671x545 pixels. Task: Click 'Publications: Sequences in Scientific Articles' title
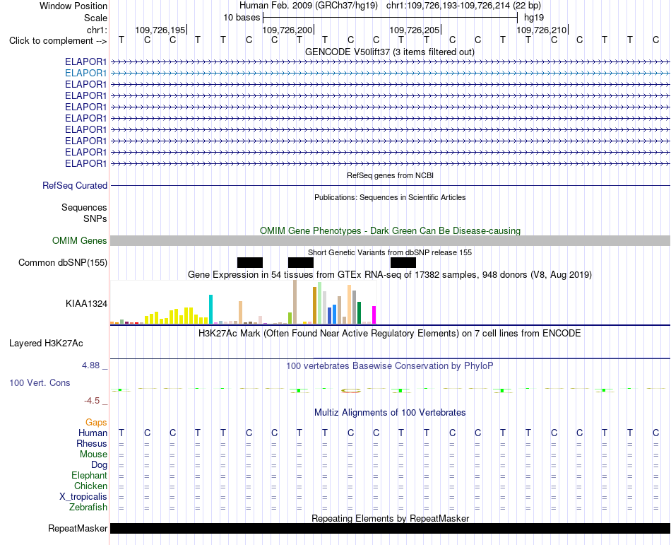pyautogui.click(x=390, y=197)
